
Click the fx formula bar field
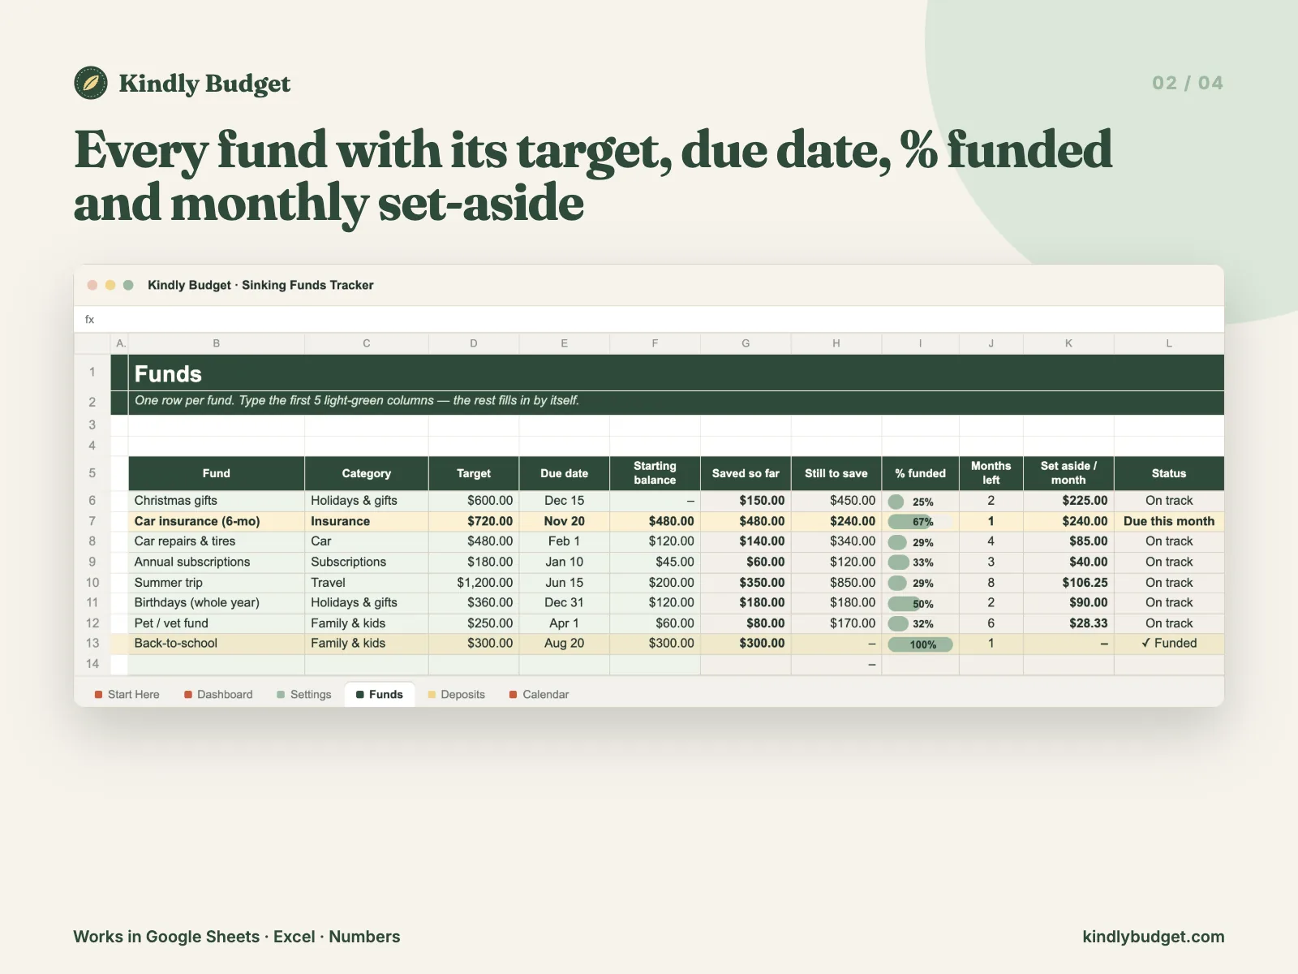[649, 319]
